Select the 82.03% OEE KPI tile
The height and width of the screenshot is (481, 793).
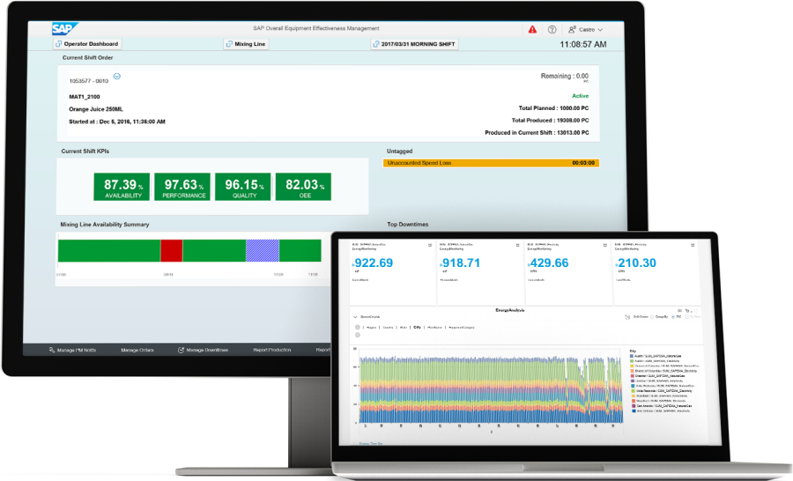click(303, 187)
